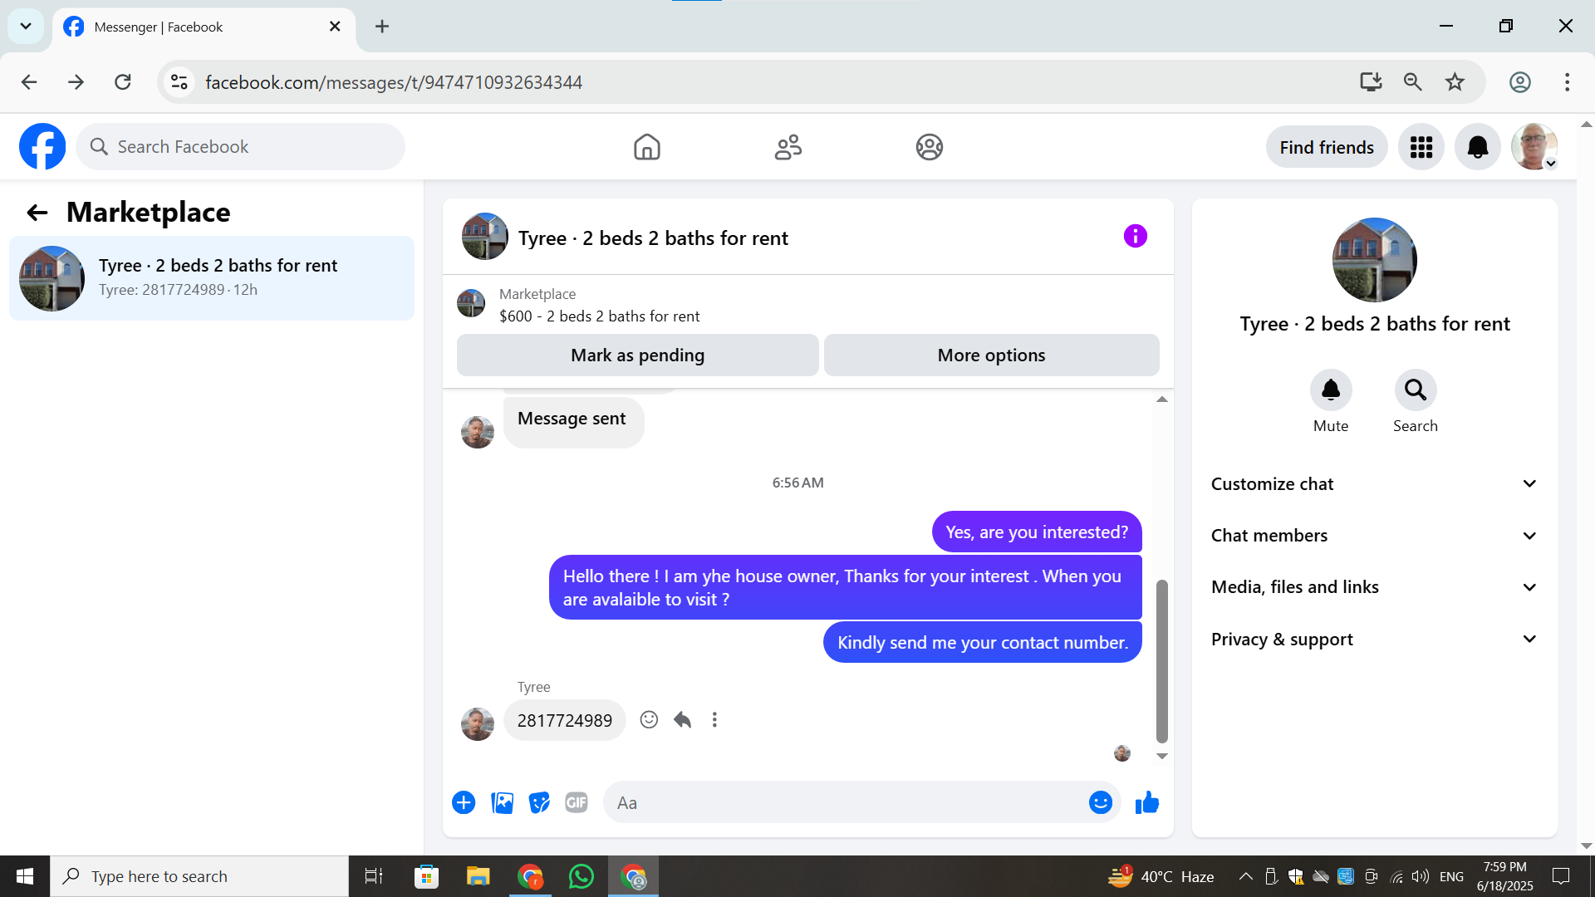Viewport: 1595px width, 897px height.
Task: Open conversation information purple icon
Action: point(1136,237)
